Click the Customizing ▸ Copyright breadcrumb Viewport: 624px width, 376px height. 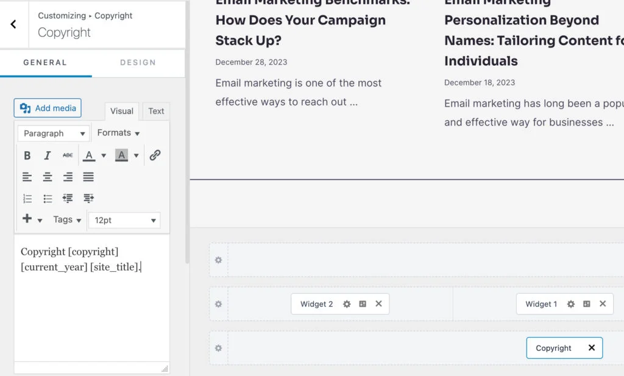[x=85, y=15]
